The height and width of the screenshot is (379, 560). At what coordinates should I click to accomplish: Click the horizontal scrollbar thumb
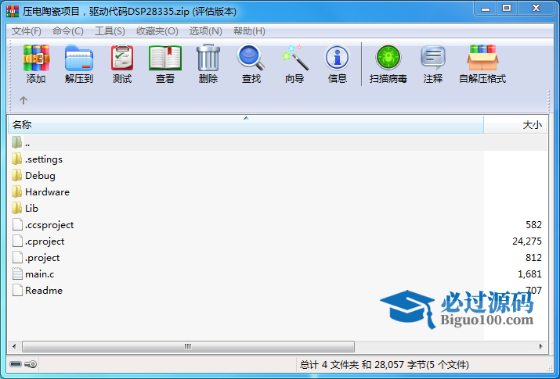188,346
